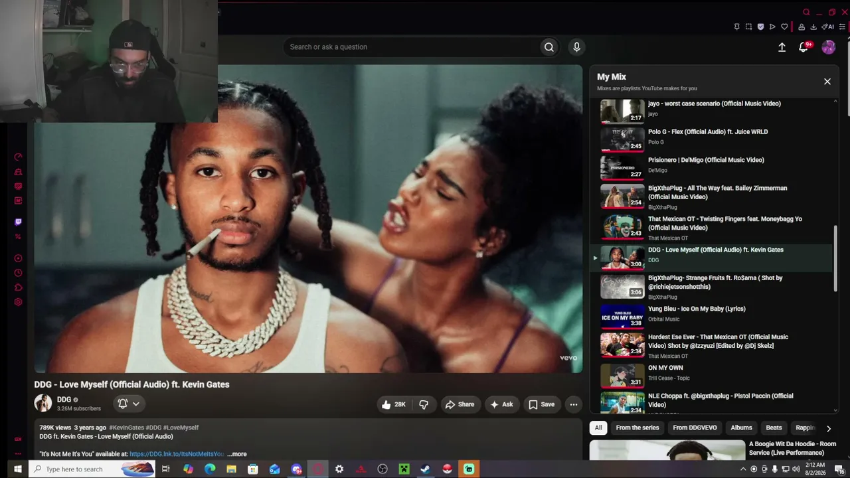Image resolution: width=850 pixels, height=478 pixels.
Task: Open the browser AI assistant icon
Action: coord(828,27)
